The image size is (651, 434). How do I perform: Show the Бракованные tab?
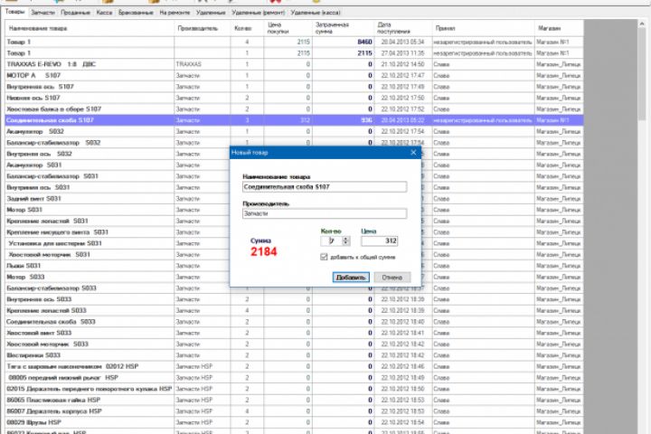136,13
